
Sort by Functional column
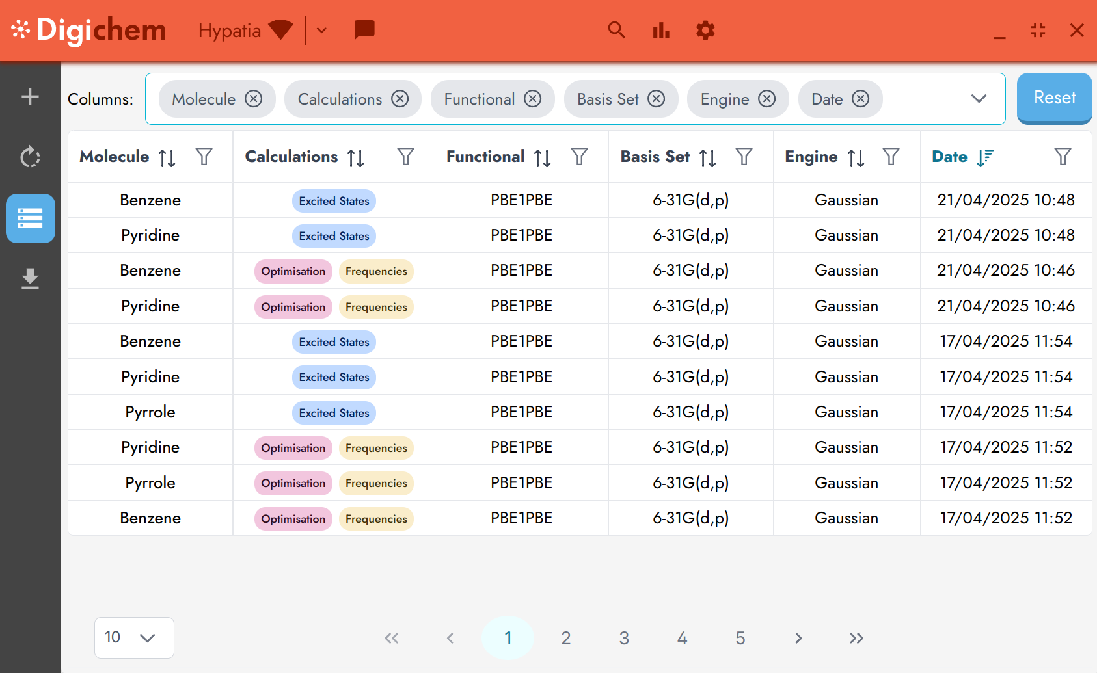tap(543, 157)
